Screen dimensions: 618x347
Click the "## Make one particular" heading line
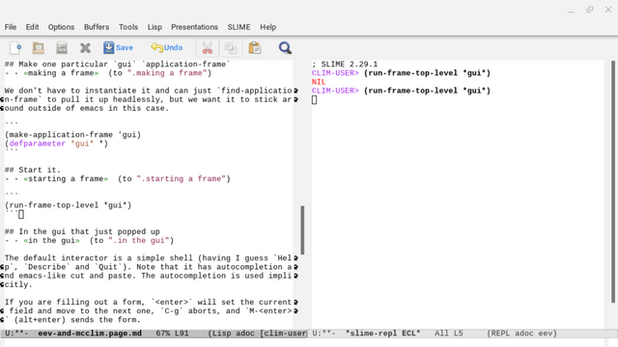click(118, 65)
